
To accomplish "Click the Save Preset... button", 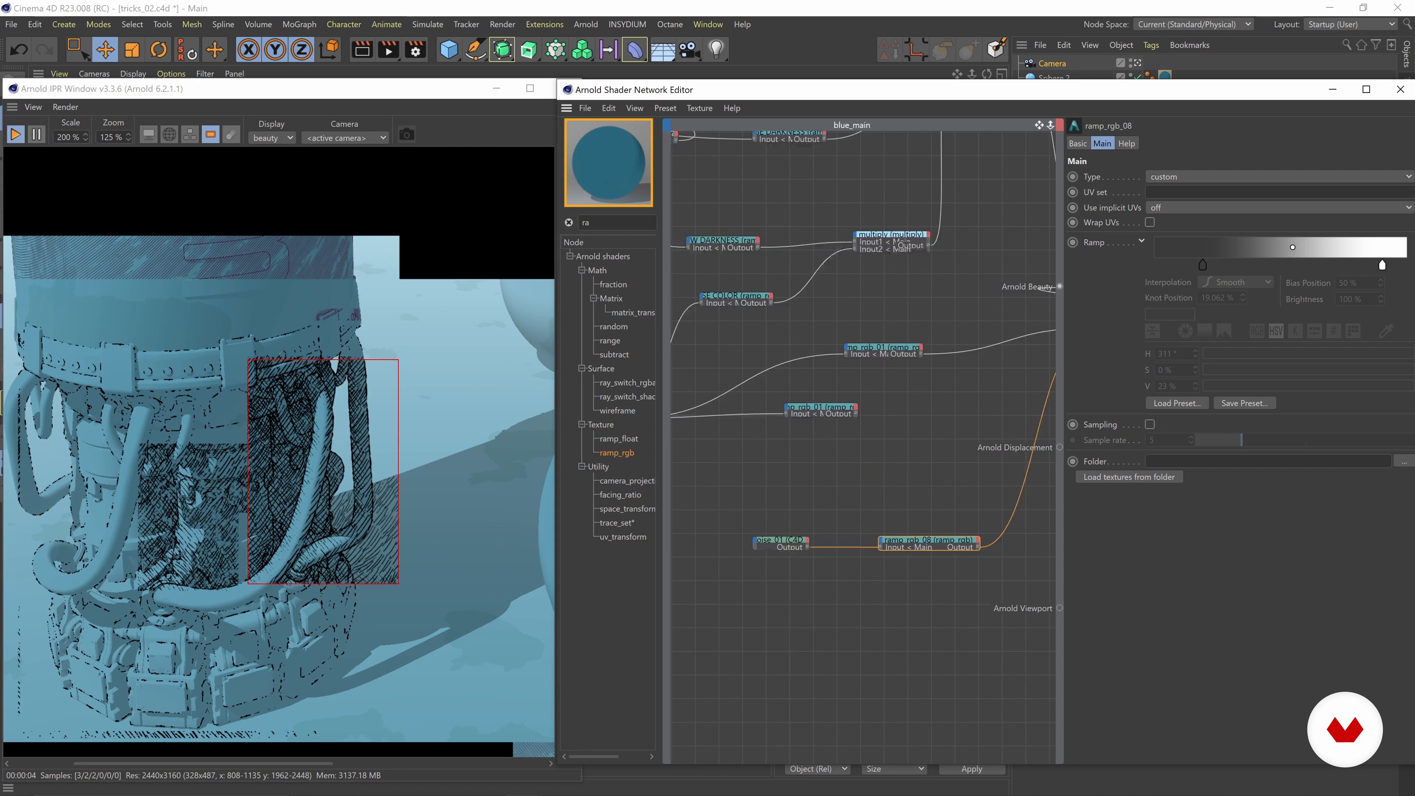I will point(1244,403).
